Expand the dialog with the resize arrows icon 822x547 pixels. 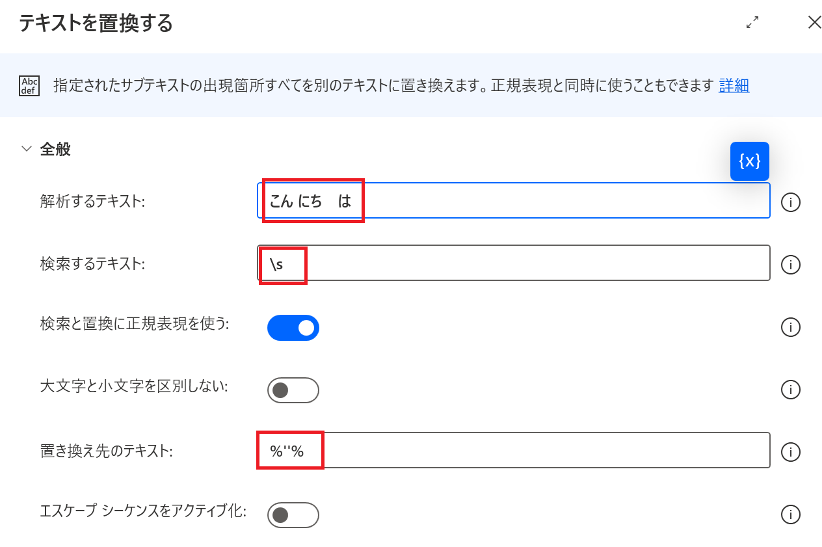[x=752, y=23]
